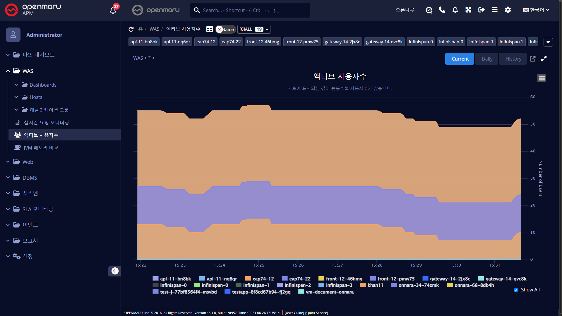Click the refresh icon beside breadcrumb
Image resolution: width=562 pixels, height=316 pixels.
pyautogui.click(x=131, y=29)
